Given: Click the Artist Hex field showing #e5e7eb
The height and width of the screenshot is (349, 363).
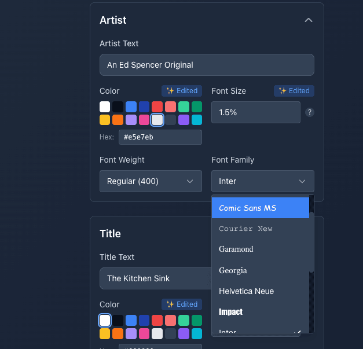Looking at the screenshot, I should (x=160, y=137).
